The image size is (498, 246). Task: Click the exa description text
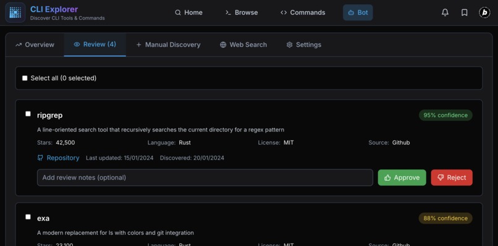pyautogui.click(x=116, y=232)
